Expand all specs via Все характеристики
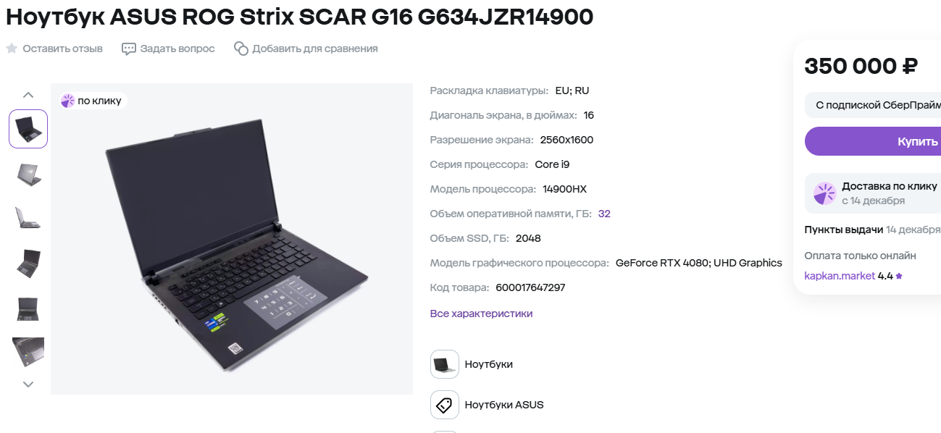Viewport: 941px width, 433px height. pyautogui.click(x=481, y=314)
